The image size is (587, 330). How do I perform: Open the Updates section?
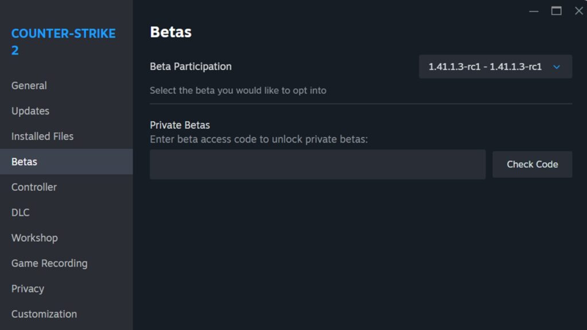[x=30, y=111]
